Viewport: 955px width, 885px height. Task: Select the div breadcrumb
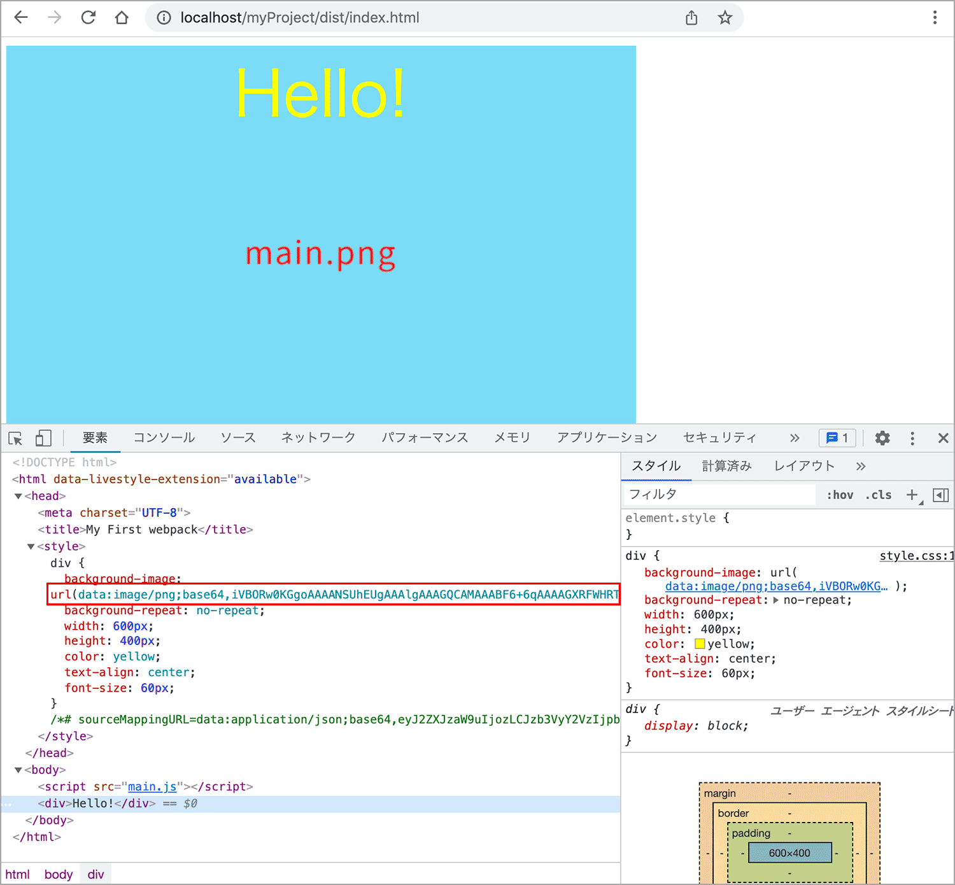(x=96, y=875)
